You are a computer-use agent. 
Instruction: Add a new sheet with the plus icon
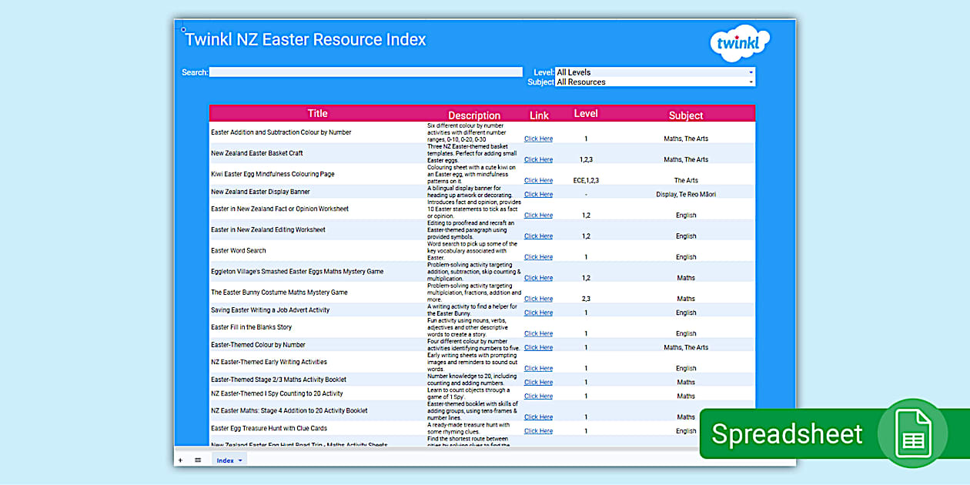point(179,460)
